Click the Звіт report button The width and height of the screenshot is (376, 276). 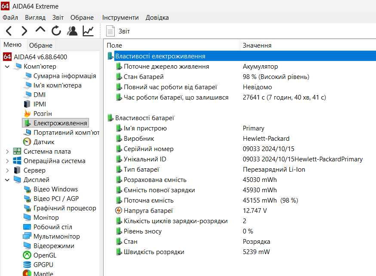[x=118, y=31]
